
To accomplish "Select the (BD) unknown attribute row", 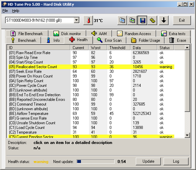I will (x=91, y=109).
